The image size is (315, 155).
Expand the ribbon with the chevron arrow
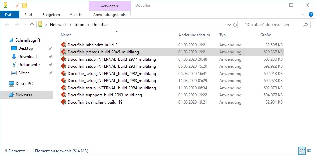[x=304, y=15]
